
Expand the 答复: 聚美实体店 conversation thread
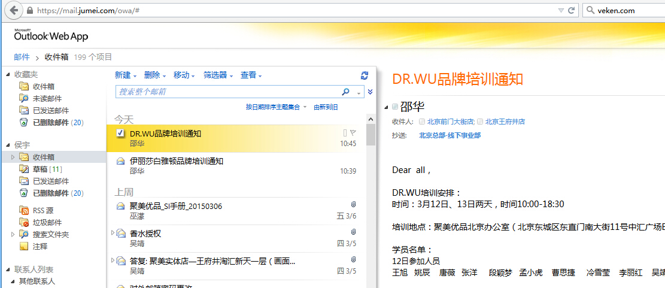113,260
